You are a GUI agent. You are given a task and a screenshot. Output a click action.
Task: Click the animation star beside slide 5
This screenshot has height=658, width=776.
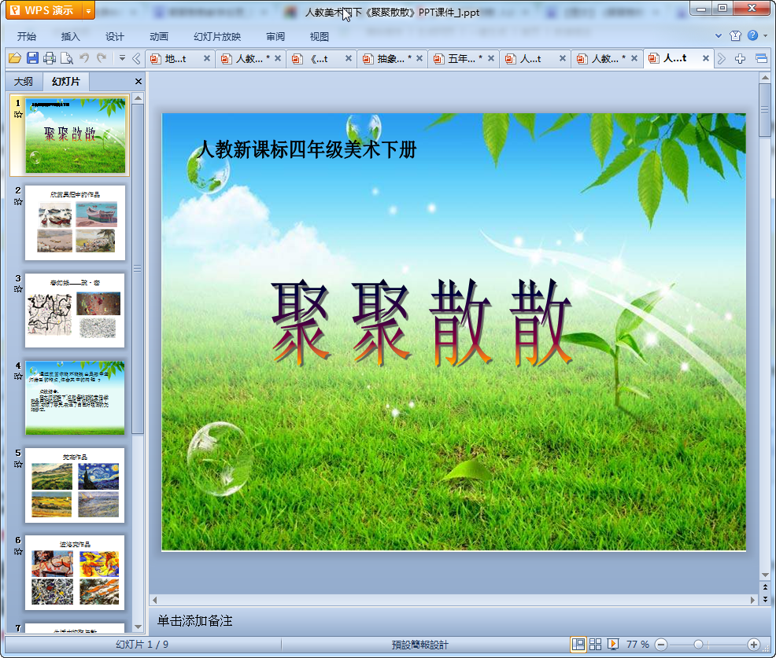18,464
